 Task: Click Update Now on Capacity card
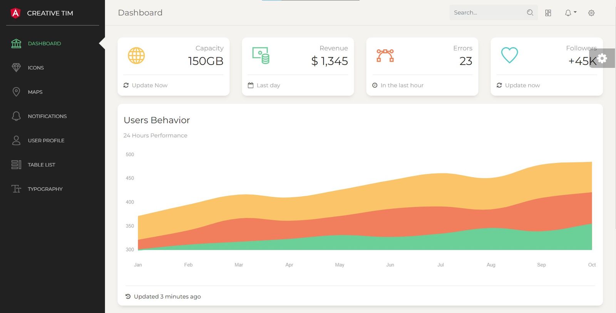(x=150, y=85)
